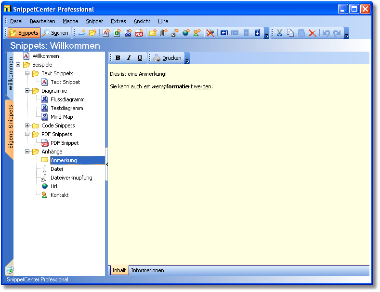
Task: Copy with the copy icon
Action: (x=290, y=33)
